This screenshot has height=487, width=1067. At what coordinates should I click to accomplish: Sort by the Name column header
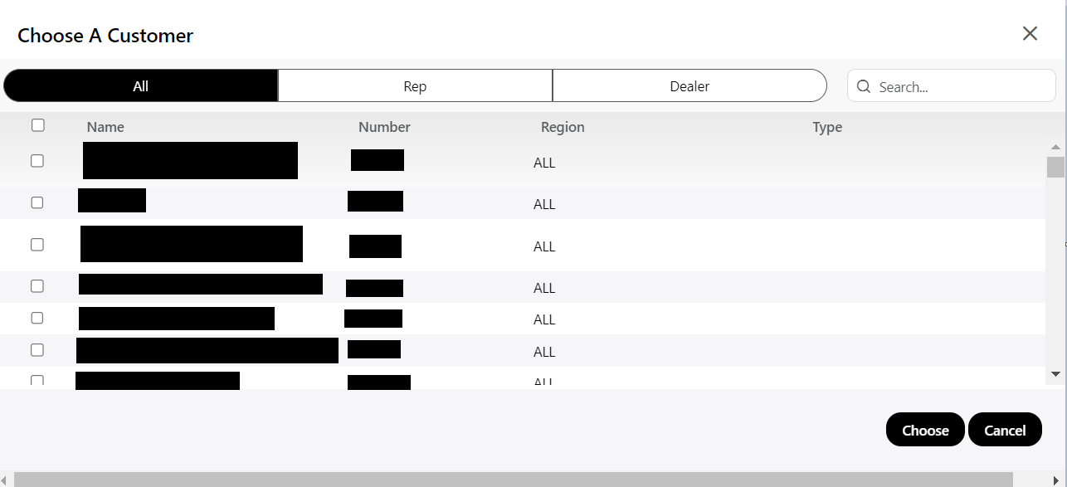105,127
